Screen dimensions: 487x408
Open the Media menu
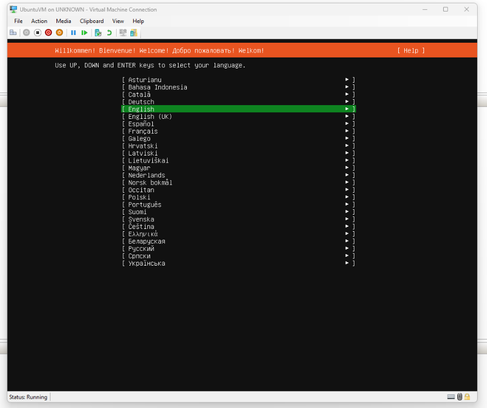click(64, 21)
